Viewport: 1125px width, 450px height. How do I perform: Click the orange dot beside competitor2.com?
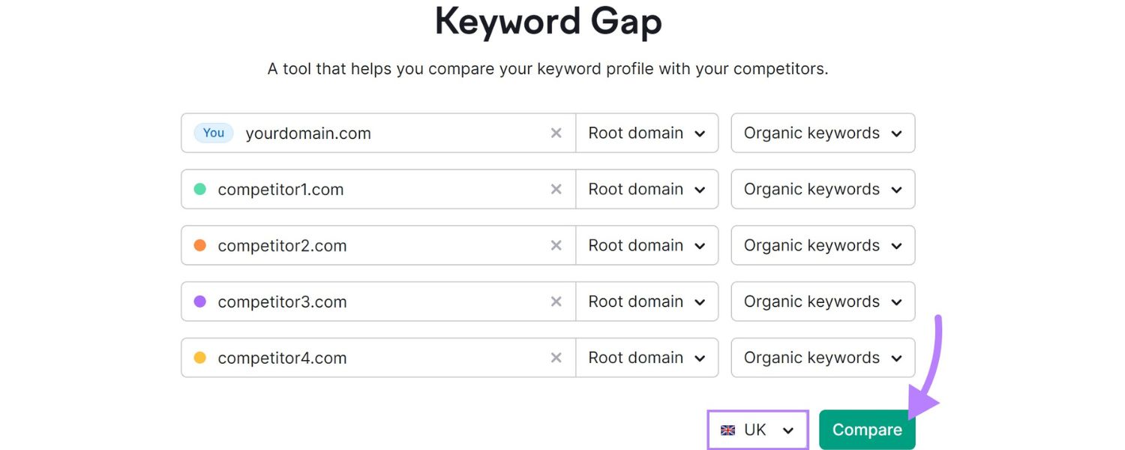pos(199,245)
